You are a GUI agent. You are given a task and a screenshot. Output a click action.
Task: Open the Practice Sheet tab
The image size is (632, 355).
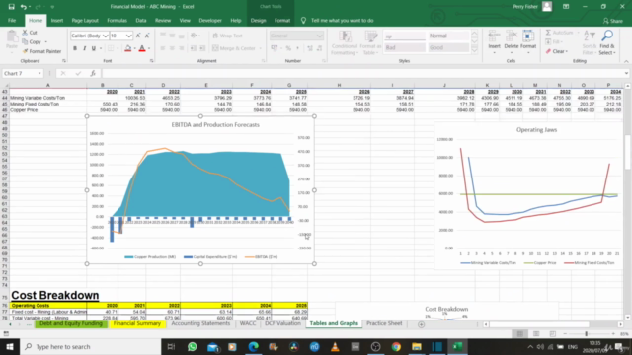[x=384, y=323]
